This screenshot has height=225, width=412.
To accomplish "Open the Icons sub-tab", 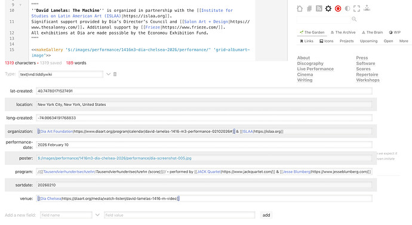I will click(327, 41).
